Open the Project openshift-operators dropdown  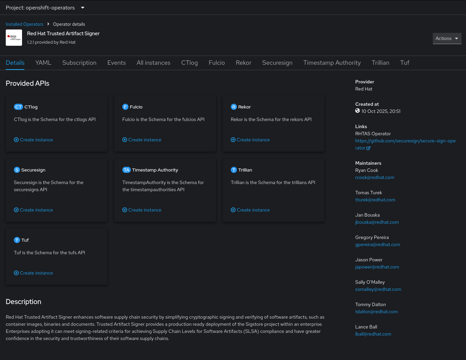tap(45, 7)
